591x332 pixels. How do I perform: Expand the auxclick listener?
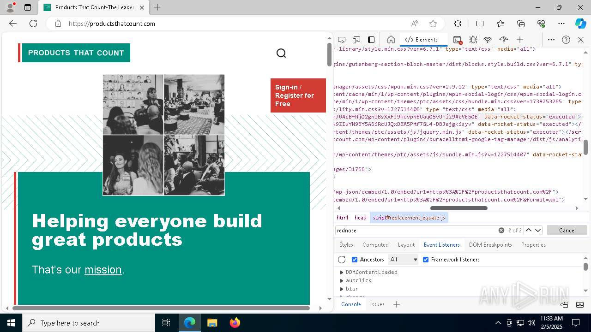pyautogui.click(x=342, y=280)
